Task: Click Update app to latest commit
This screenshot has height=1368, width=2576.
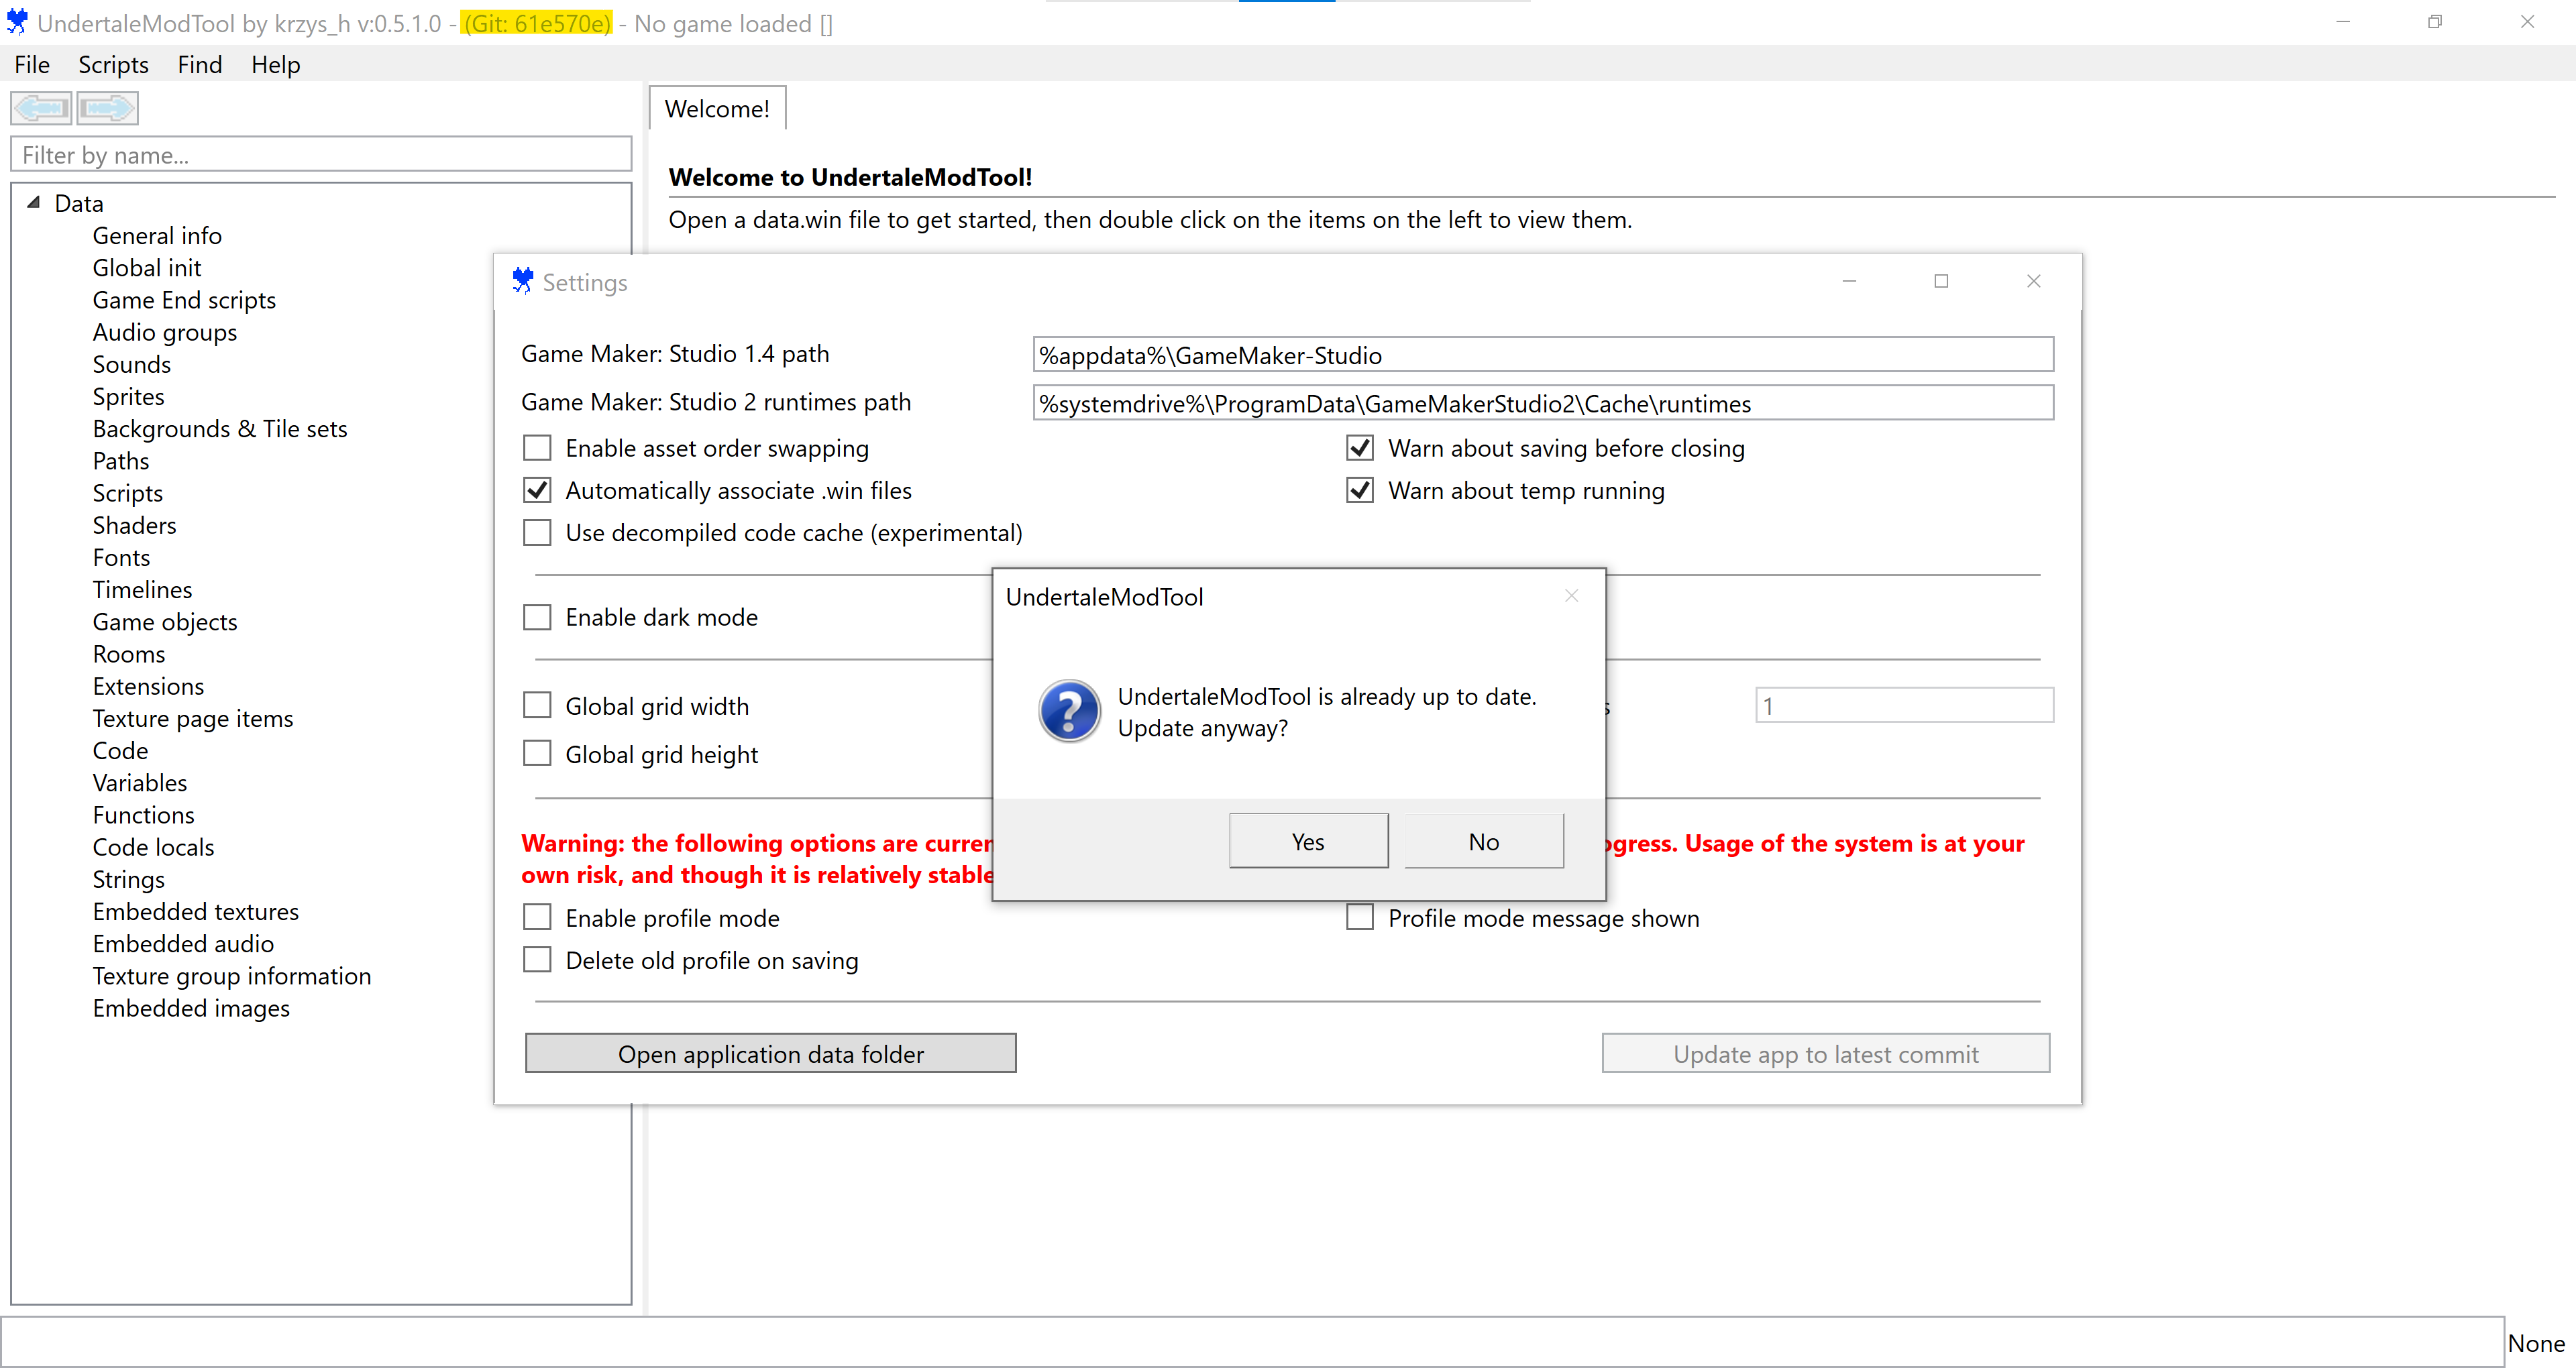Action: [1826, 1054]
